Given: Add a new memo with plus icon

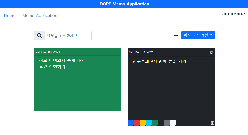Looking at the screenshot, I should [x=176, y=35].
